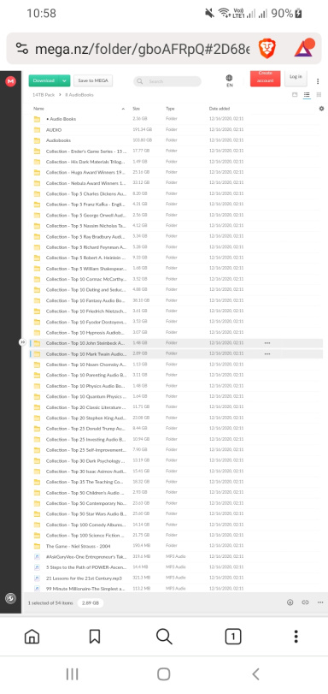Open three-dot menu for John Steinbeck folder
Image resolution: width=328 pixels, height=694 pixels.
point(267,343)
